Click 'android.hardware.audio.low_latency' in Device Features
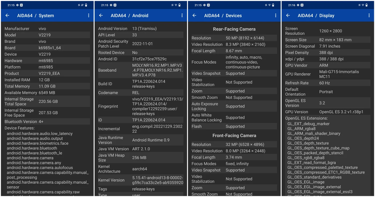The width and height of the screenshot is (375, 197). (40, 134)
